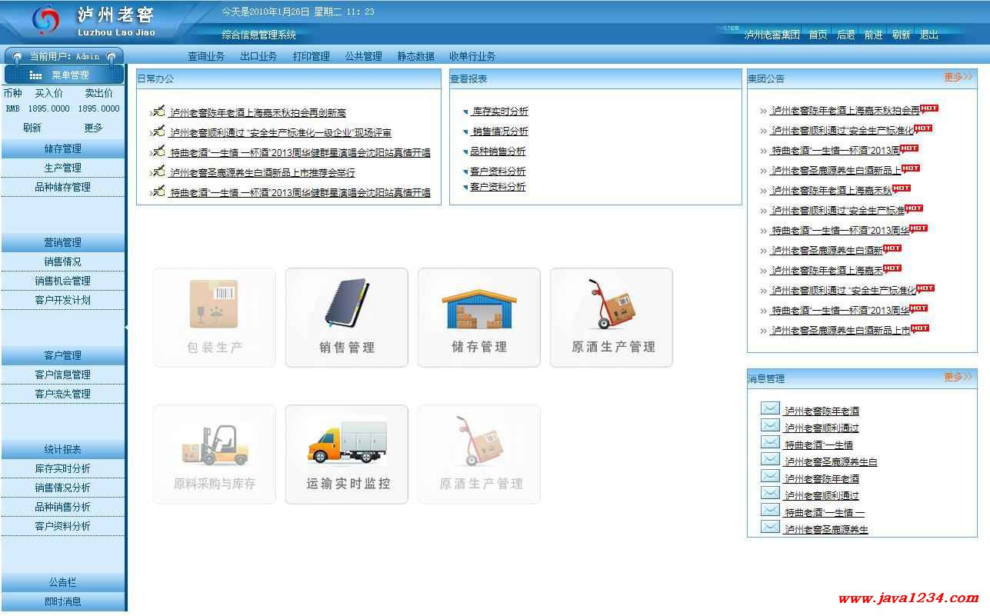Select 客户资料分析 in sidebar
This screenshot has height=616, width=990.
tap(62, 526)
